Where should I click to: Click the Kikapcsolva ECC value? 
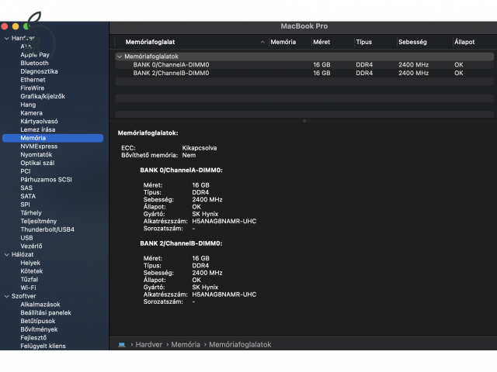200,148
